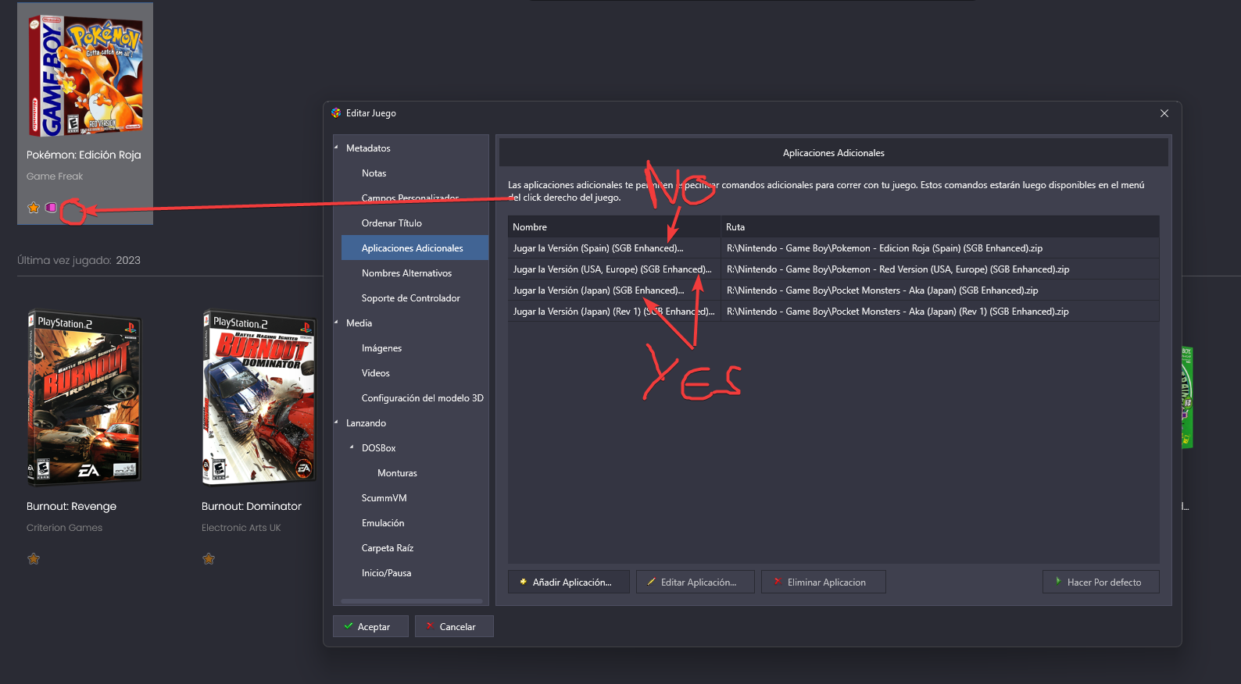Click the star badge under Burnout: Revenge

[x=34, y=559]
